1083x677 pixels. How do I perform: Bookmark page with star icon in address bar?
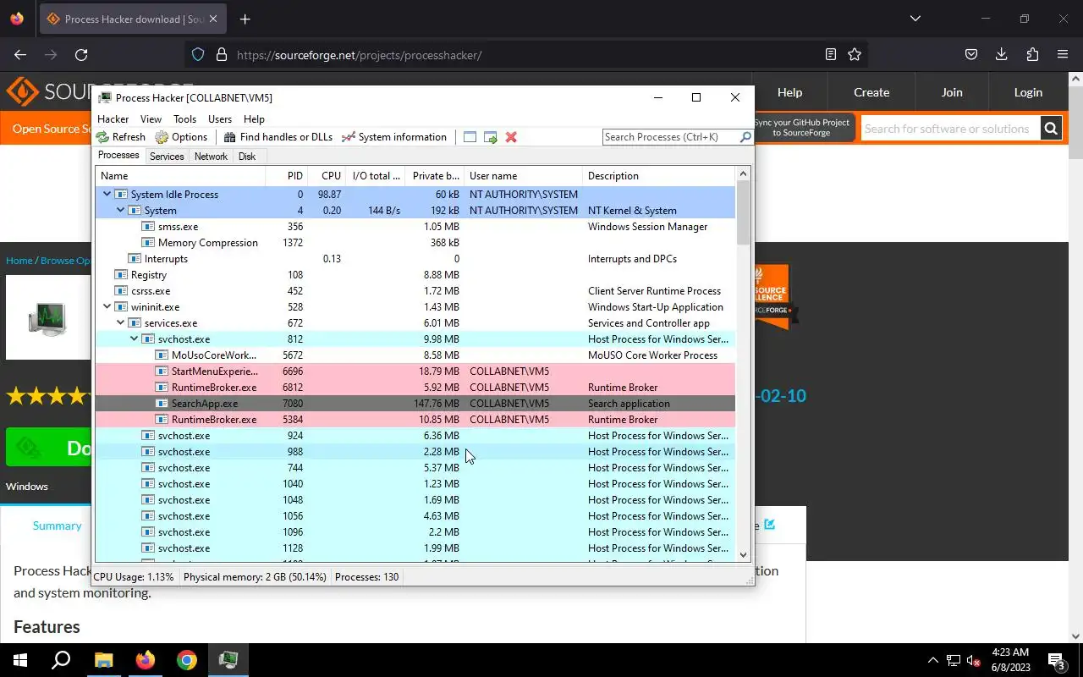pos(855,55)
